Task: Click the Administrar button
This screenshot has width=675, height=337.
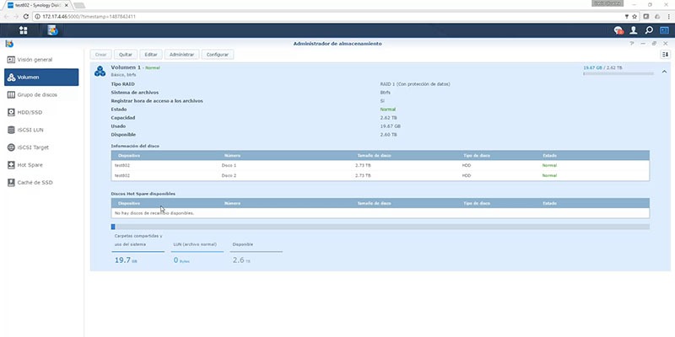Action: tap(182, 55)
